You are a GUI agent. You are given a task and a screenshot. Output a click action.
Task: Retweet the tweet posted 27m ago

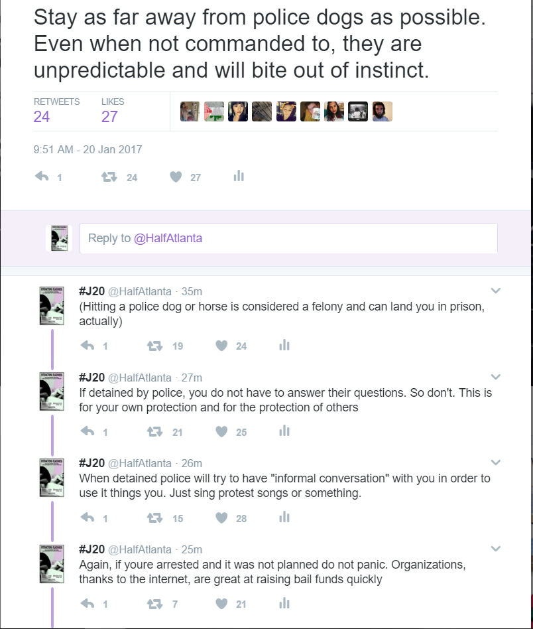tap(154, 431)
